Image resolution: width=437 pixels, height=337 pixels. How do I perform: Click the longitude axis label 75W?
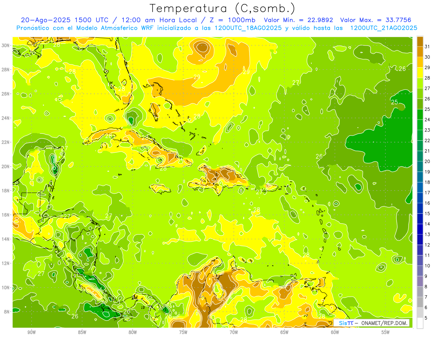183,332
